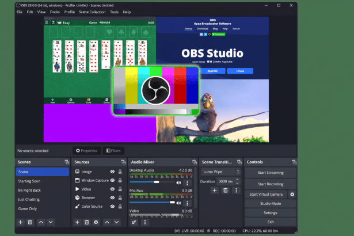The height and width of the screenshot is (236, 354).
Task: Toggle lock on Window Capture source
Action: point(120,180)
